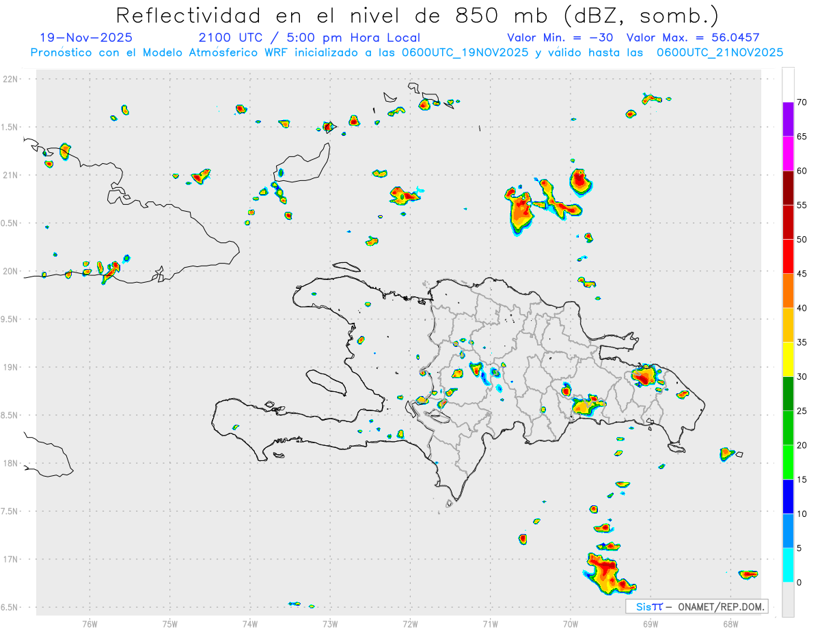
Task: Click the colorbar tick label '45'
Action: click(802, 274)
